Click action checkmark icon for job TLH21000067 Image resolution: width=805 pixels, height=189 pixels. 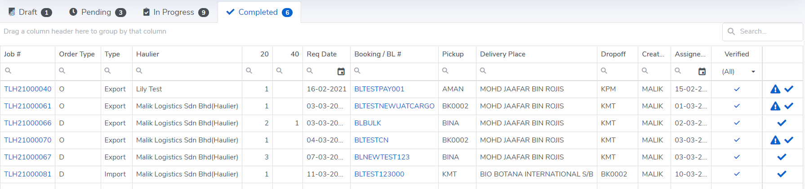pyautogui.click(x=782, y=157)
